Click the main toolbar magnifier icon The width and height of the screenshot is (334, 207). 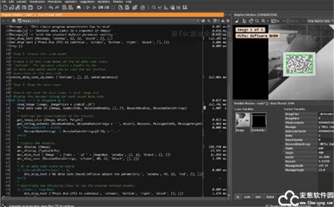[x=154, y=8]
